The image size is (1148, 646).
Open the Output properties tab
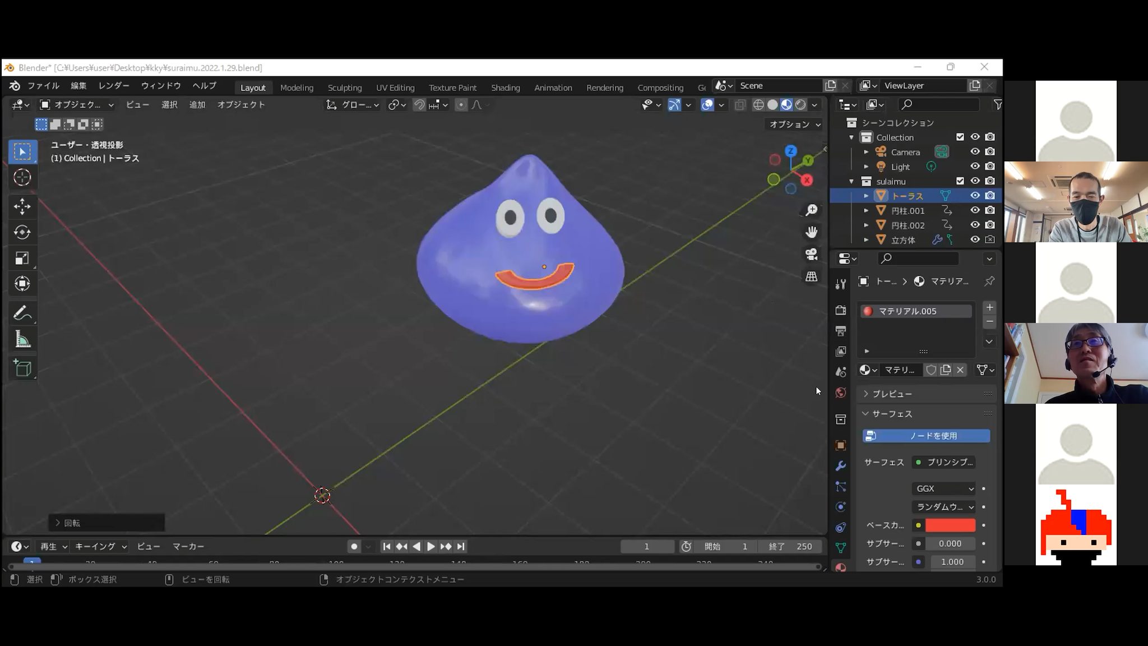point(840,331)
